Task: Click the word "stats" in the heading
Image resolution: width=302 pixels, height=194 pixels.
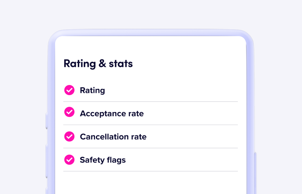Action: pyautogui.click(x=121, y=64)
